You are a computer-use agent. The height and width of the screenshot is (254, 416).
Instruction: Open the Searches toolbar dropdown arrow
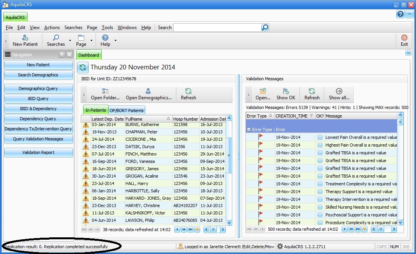[x=70, y=40]
